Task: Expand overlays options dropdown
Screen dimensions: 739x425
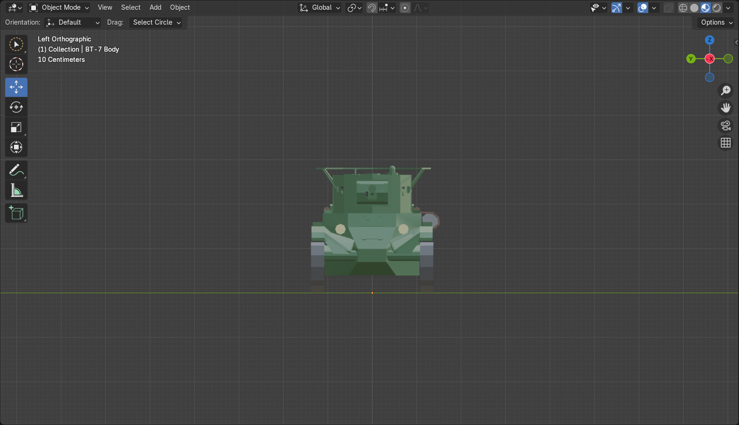Action: tap(654, 7)
